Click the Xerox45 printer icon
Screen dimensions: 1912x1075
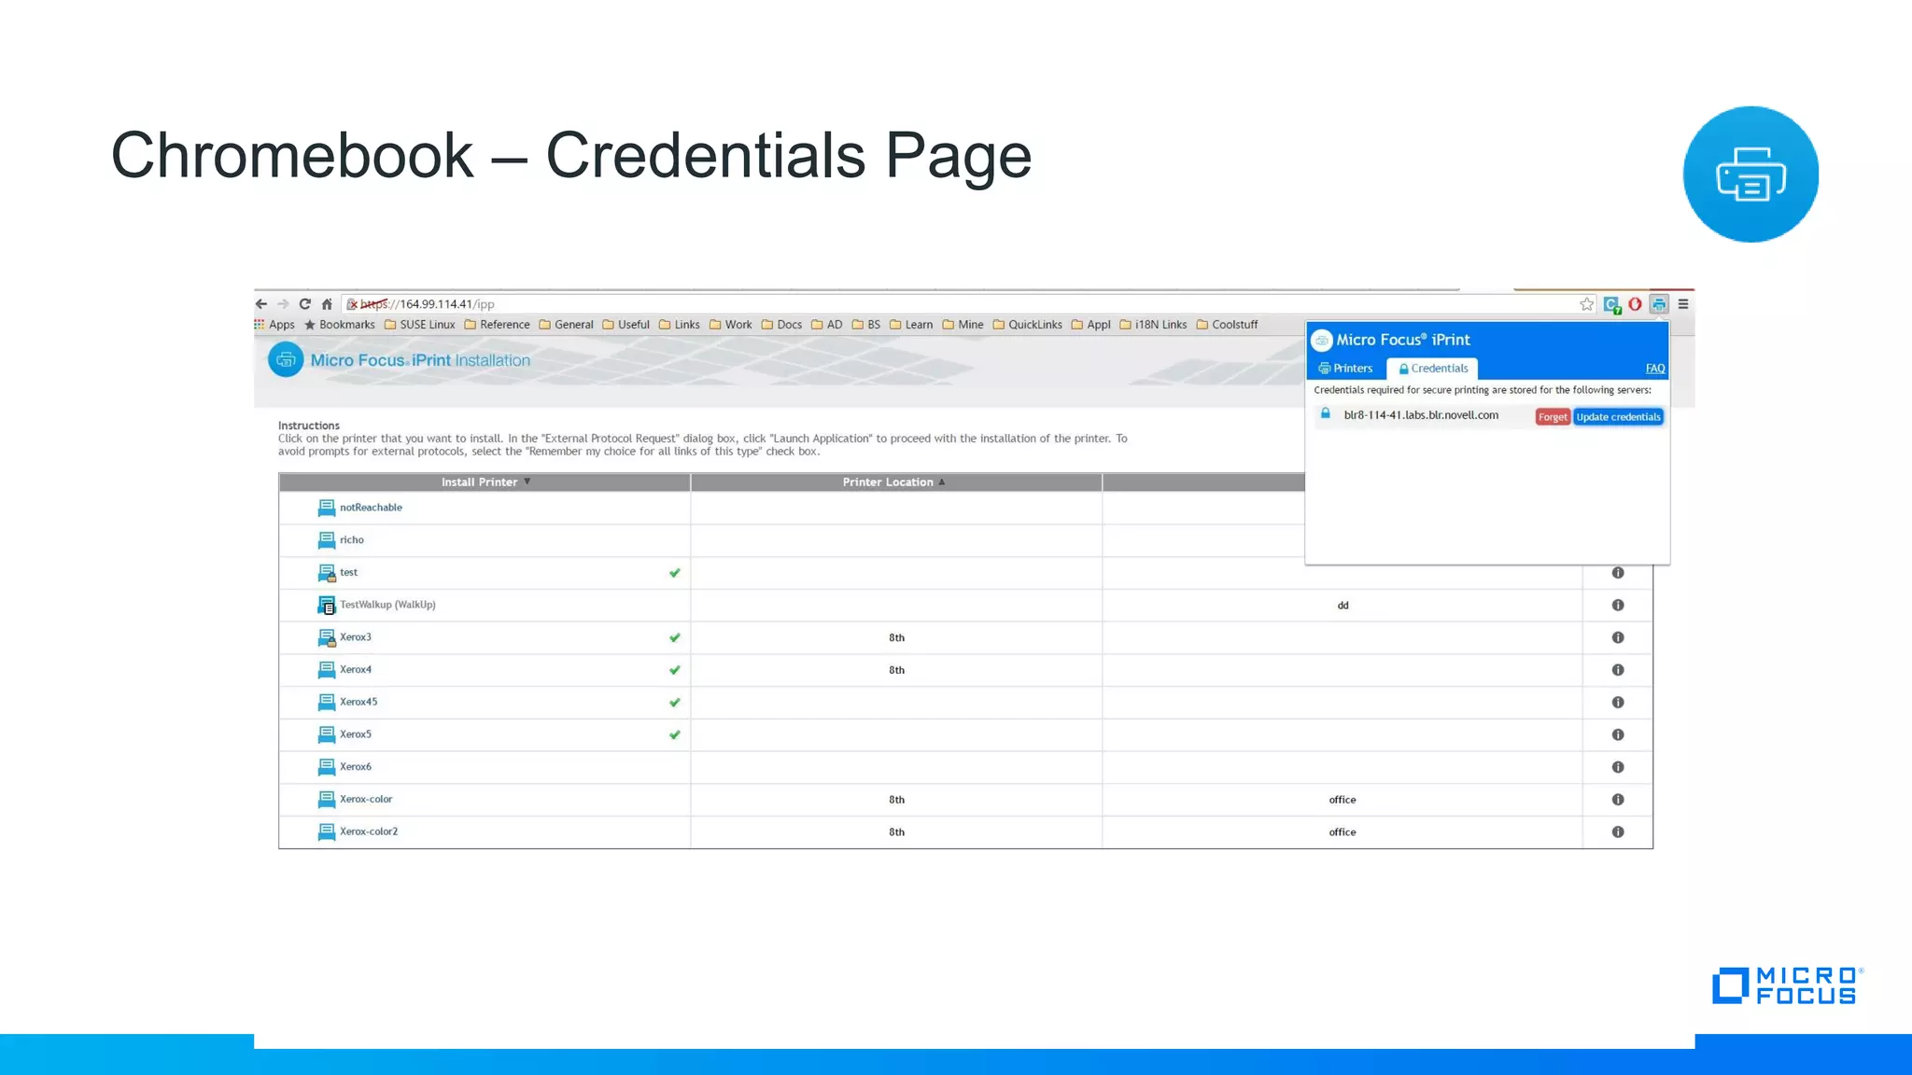click(x=327, y=702)
